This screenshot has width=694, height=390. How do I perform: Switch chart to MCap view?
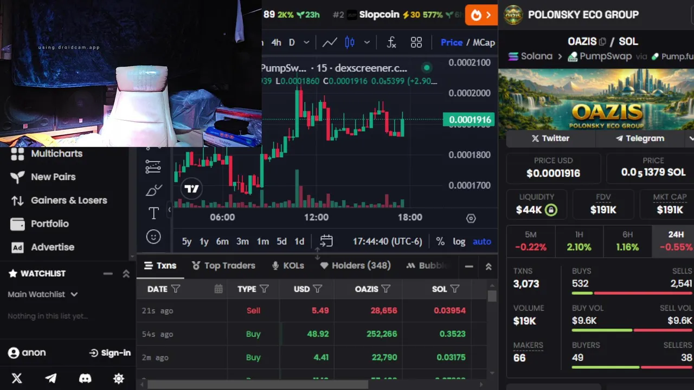point(484,42)
